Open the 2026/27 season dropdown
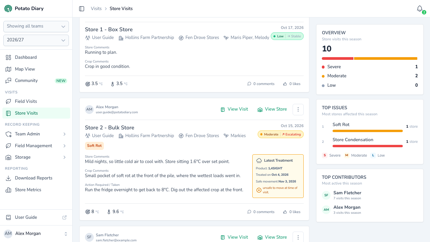Screen dimensions: 430x242 (36, 40)
